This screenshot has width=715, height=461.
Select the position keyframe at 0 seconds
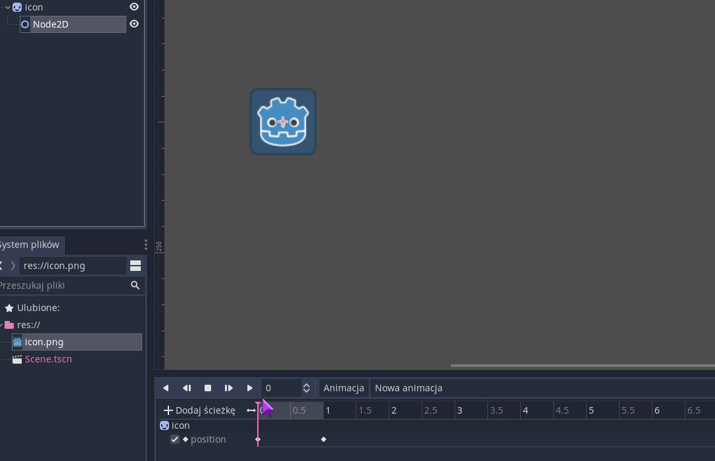[x=258, y=439]
